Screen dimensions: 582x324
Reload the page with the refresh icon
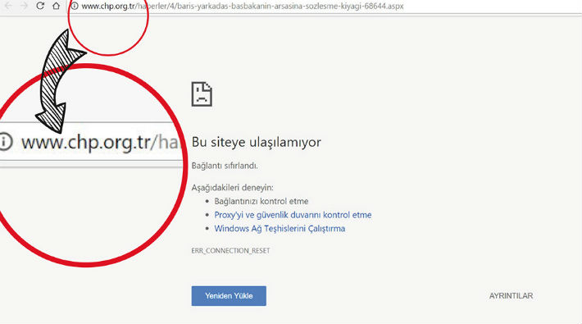(40, 6)
